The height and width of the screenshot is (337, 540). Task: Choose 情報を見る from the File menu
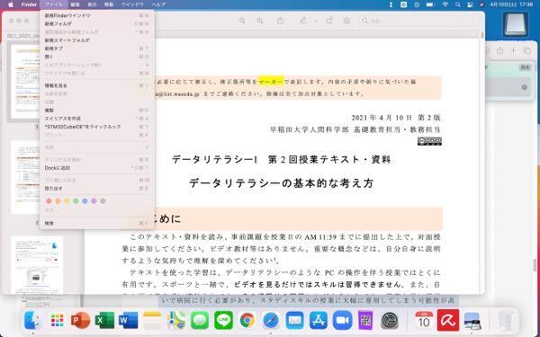click(x=97, y=85)
